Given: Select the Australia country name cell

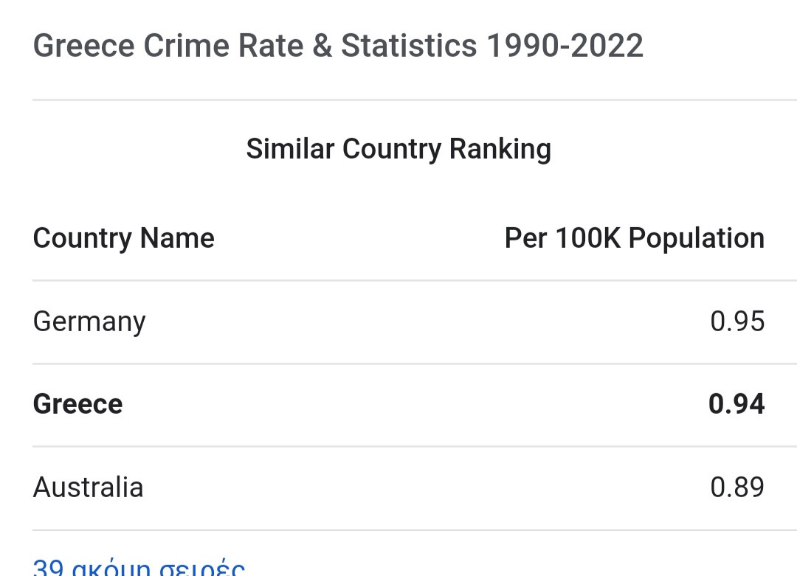Looking at the screenshot, I should (88, 487).
